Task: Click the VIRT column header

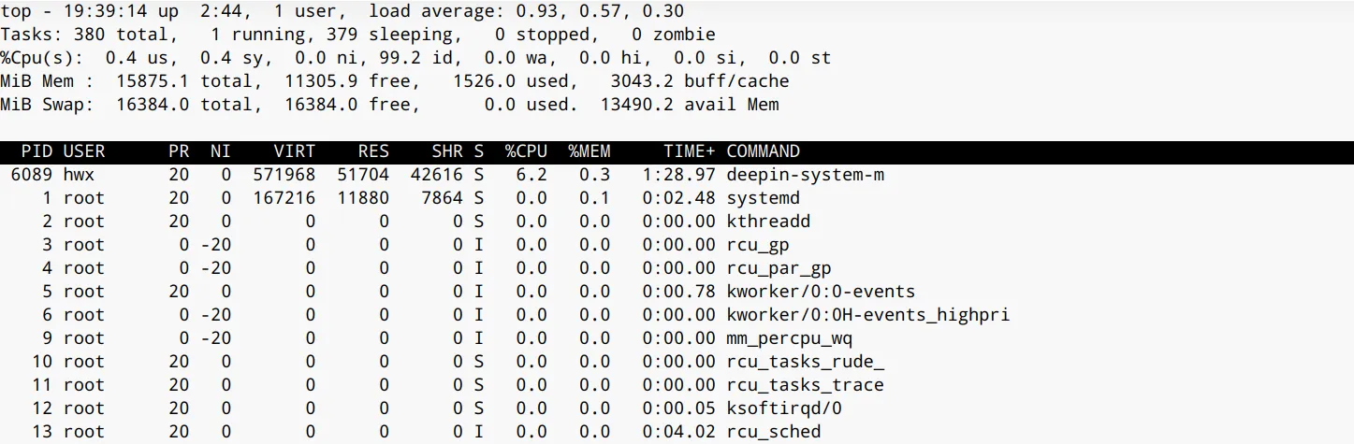Action: pos(294,151)
